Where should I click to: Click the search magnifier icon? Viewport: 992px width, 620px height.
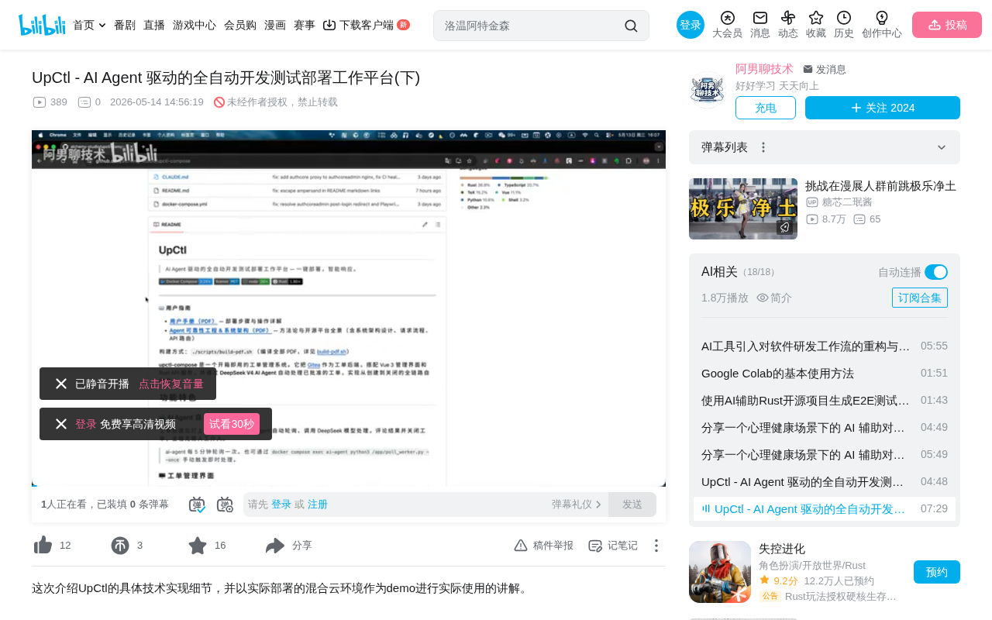pos(631,26)
